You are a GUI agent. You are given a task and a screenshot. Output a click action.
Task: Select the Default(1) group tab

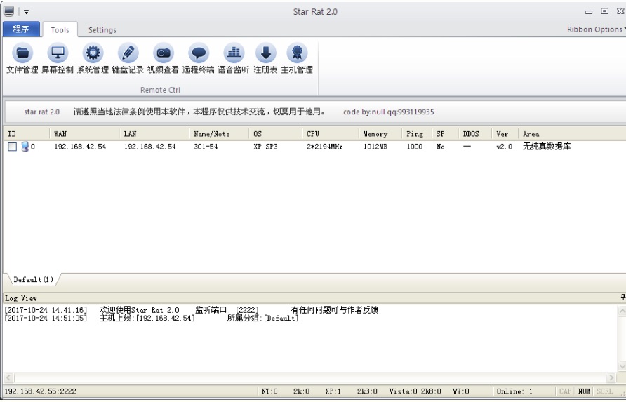[33, 279]
